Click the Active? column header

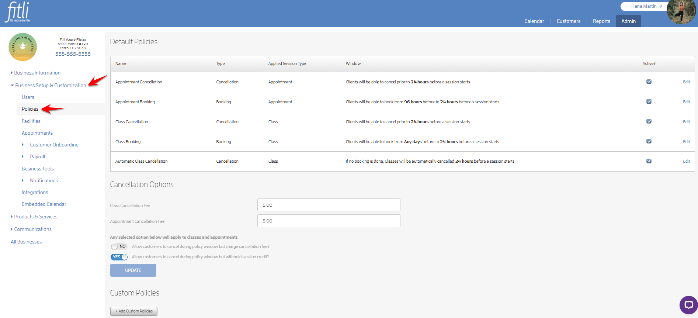click(649, 63)
